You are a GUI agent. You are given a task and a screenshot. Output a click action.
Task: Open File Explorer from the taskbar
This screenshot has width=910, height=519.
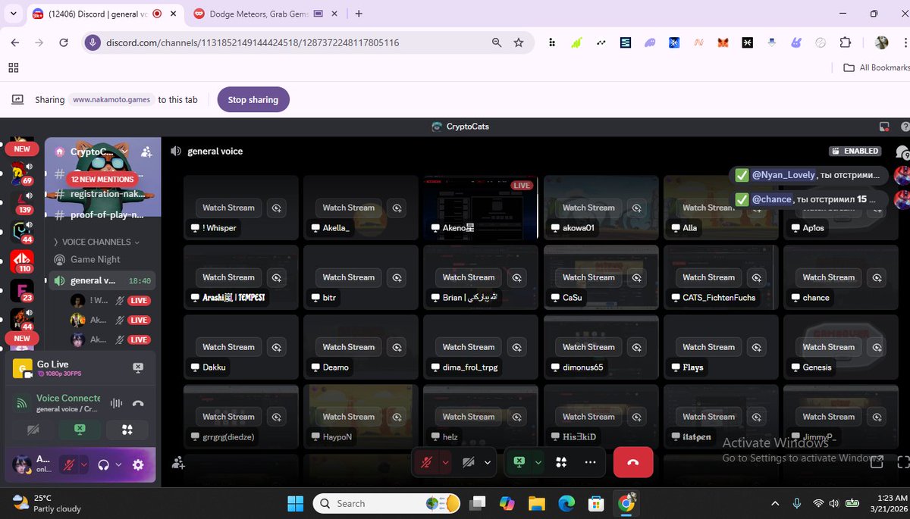pos(536,503)
